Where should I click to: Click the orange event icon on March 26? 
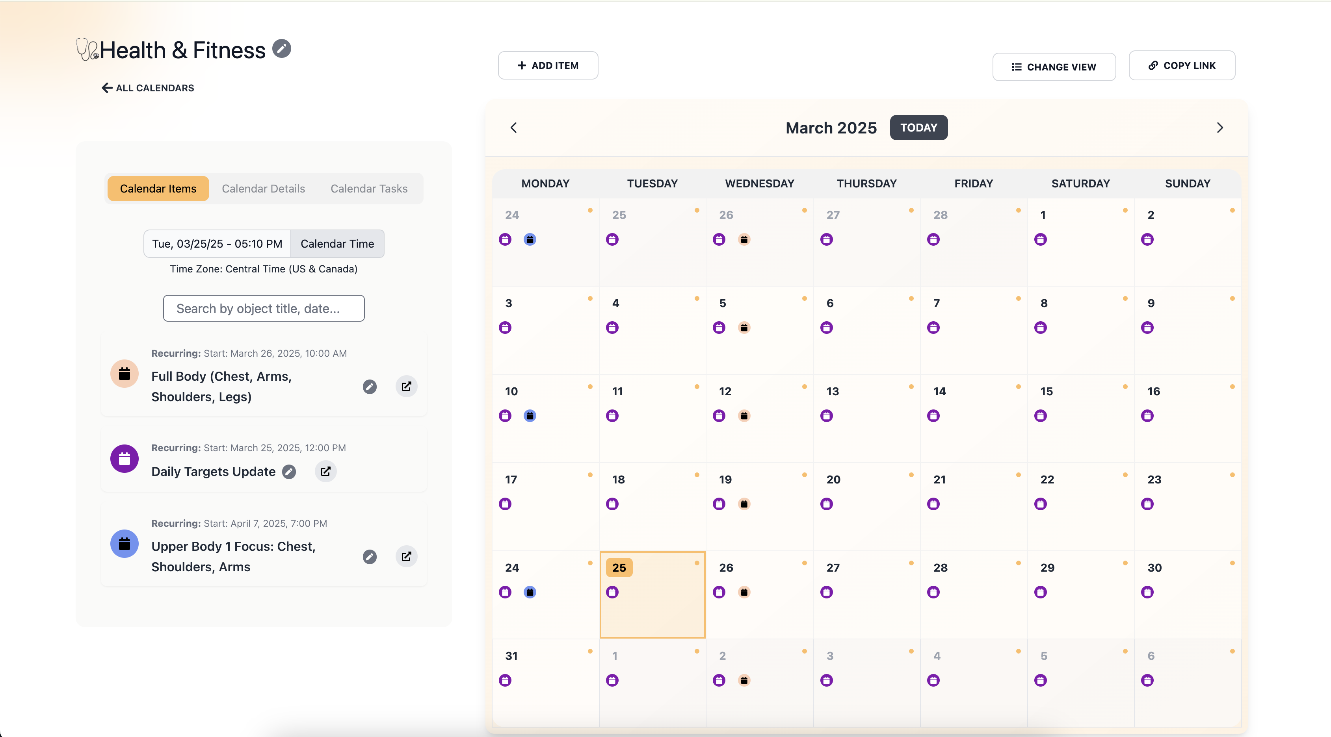click(744, 593)
